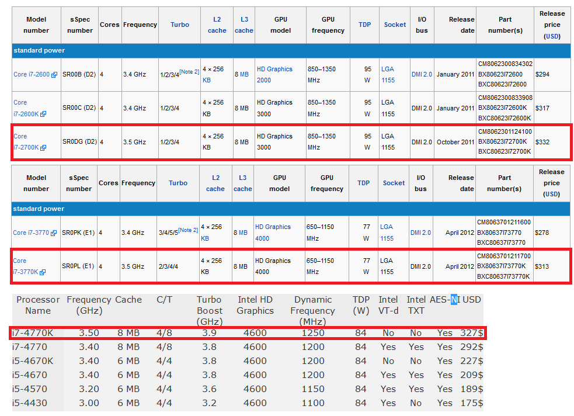This screenshot has height=416, width=574.
Task: Click external link icon beside i7-2700K
Action: coord(43,148)
